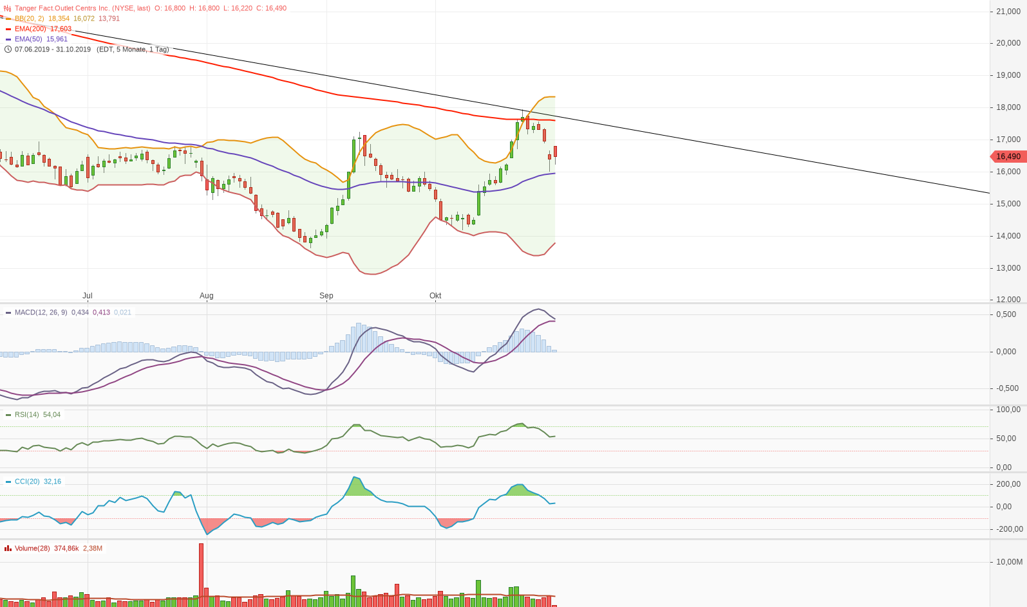Image resolution: width=1027 pixels, height=607 pixels.
Task: Click the blue CCI(20) legend marker
Action: [x=8, y=482]
